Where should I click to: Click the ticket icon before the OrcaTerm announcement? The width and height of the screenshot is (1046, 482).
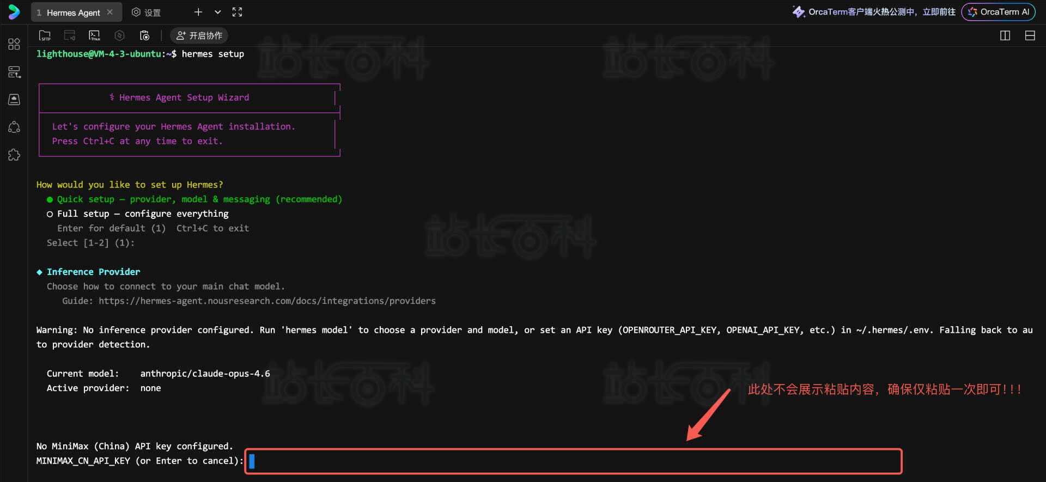coord(799,12)
